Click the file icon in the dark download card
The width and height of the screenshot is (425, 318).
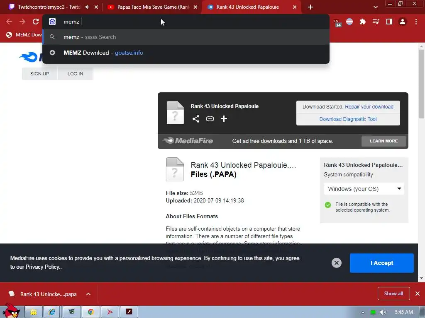tap(175, 113)
